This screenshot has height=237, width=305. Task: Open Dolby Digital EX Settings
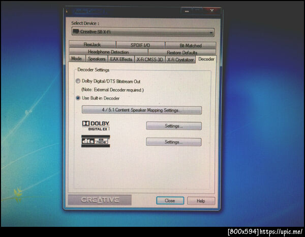(x=174, y=126)
